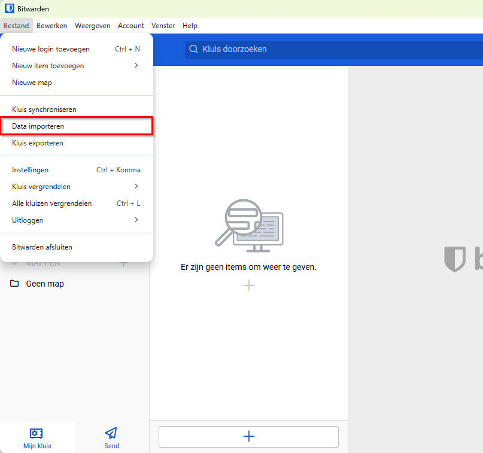The width and height of the screenshot is (483, 453).
Task: Open the Bewerken menu
Action: click(52, 26)
